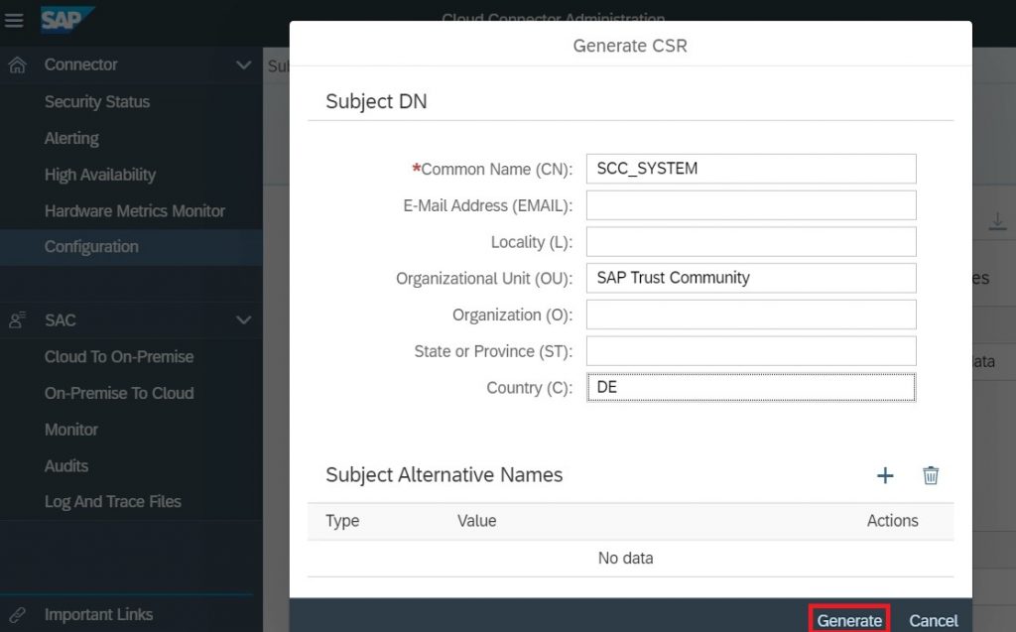Open Alerting page
The height and width of the screenshot is (632, 1016).
[71, 138]
